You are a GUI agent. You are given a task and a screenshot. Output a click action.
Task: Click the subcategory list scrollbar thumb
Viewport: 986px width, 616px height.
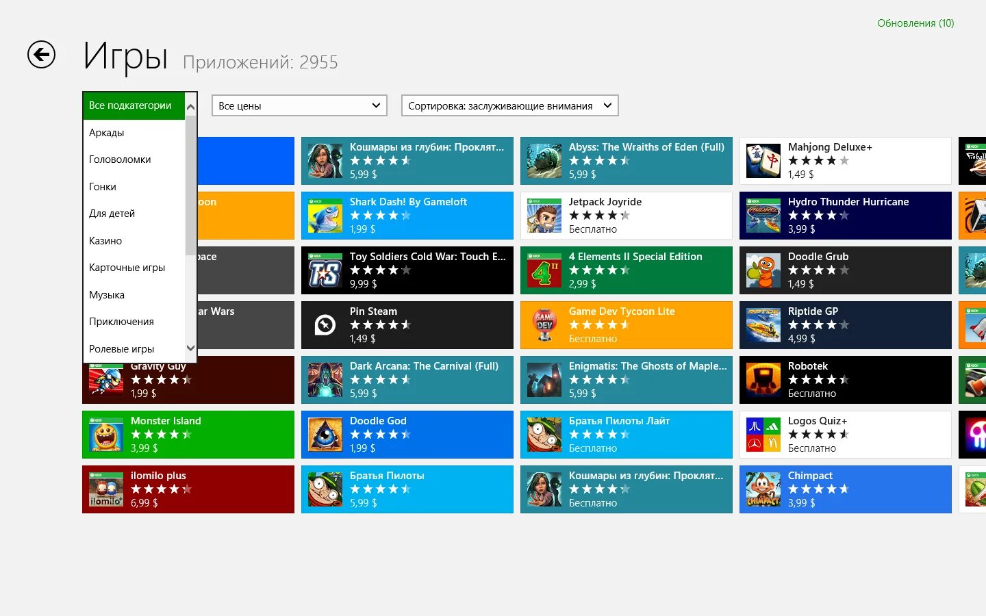[x=191, y=186]
